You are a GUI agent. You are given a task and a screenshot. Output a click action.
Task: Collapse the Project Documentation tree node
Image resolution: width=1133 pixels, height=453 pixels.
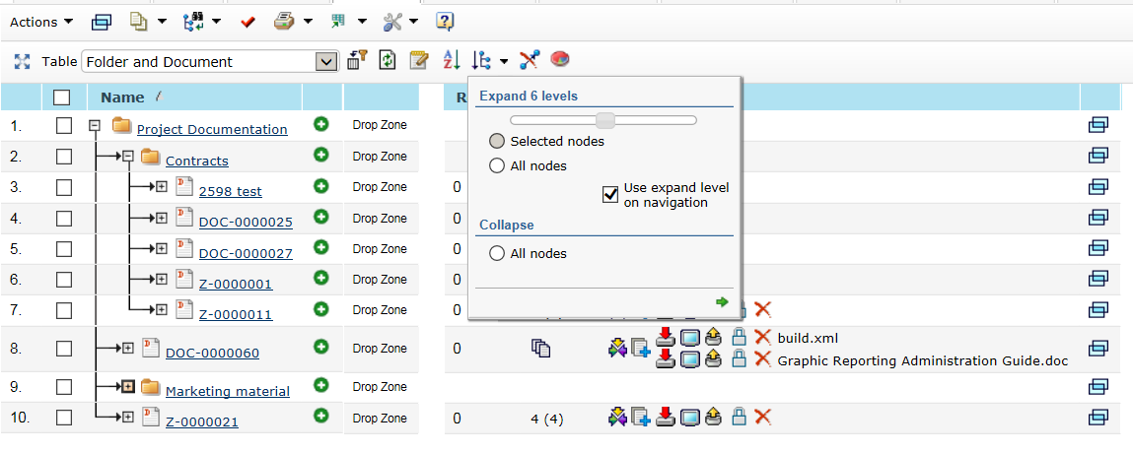(x=96, y=126)
